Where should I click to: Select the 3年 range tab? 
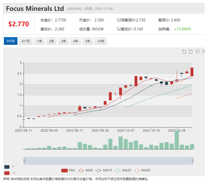(63, 41)
